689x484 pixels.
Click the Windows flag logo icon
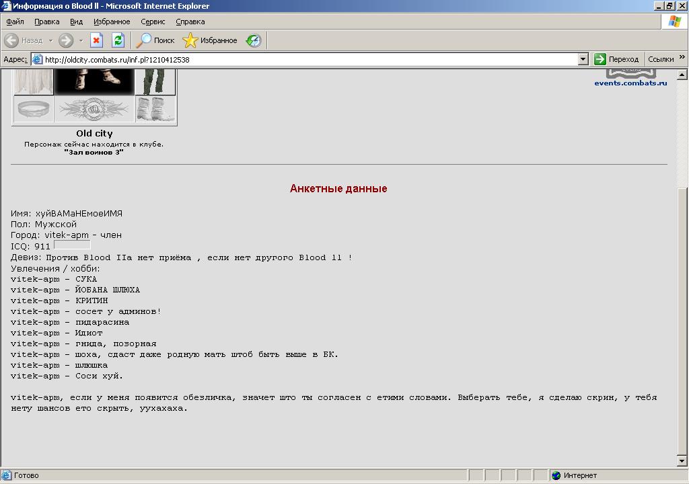coord(674,22)
